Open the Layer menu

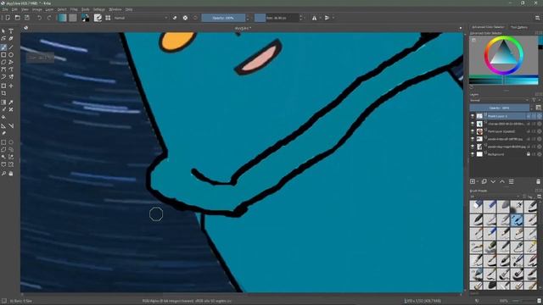49,9
